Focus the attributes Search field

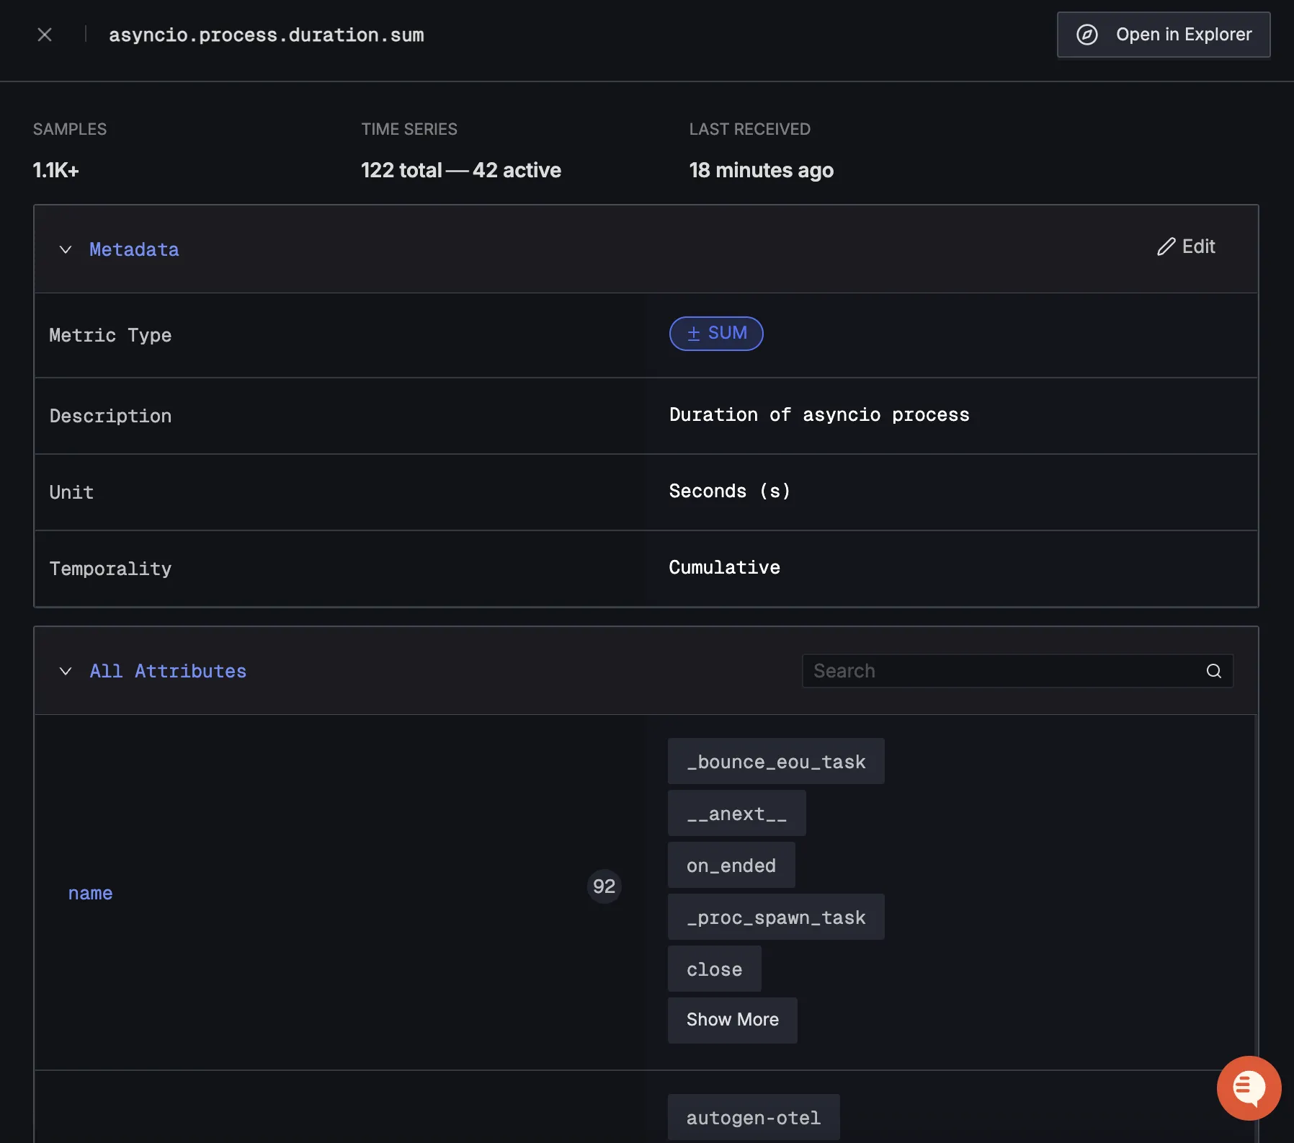pyautogui.click(x=1001, y=671)
